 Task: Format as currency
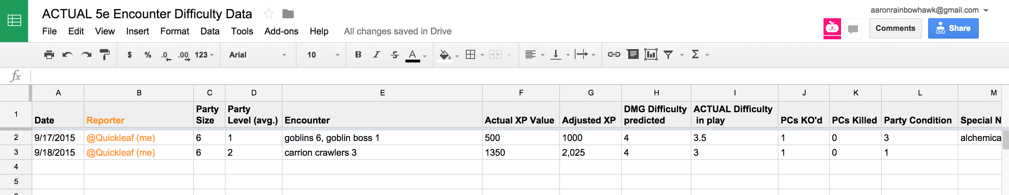point(130,55)
